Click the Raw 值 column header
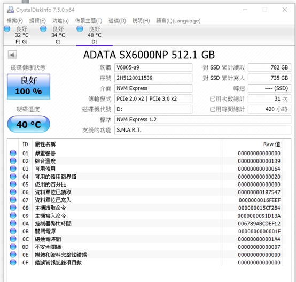 [252, 144]
